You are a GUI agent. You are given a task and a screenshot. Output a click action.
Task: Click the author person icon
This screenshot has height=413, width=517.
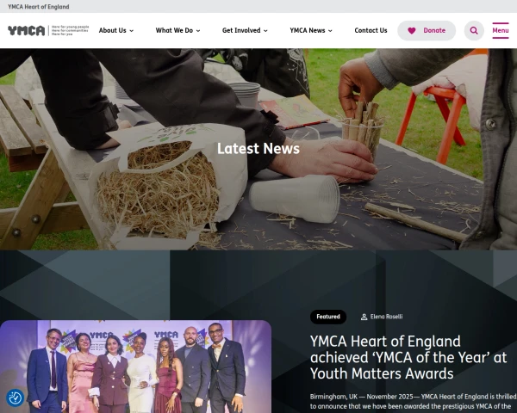pos(364,317)
